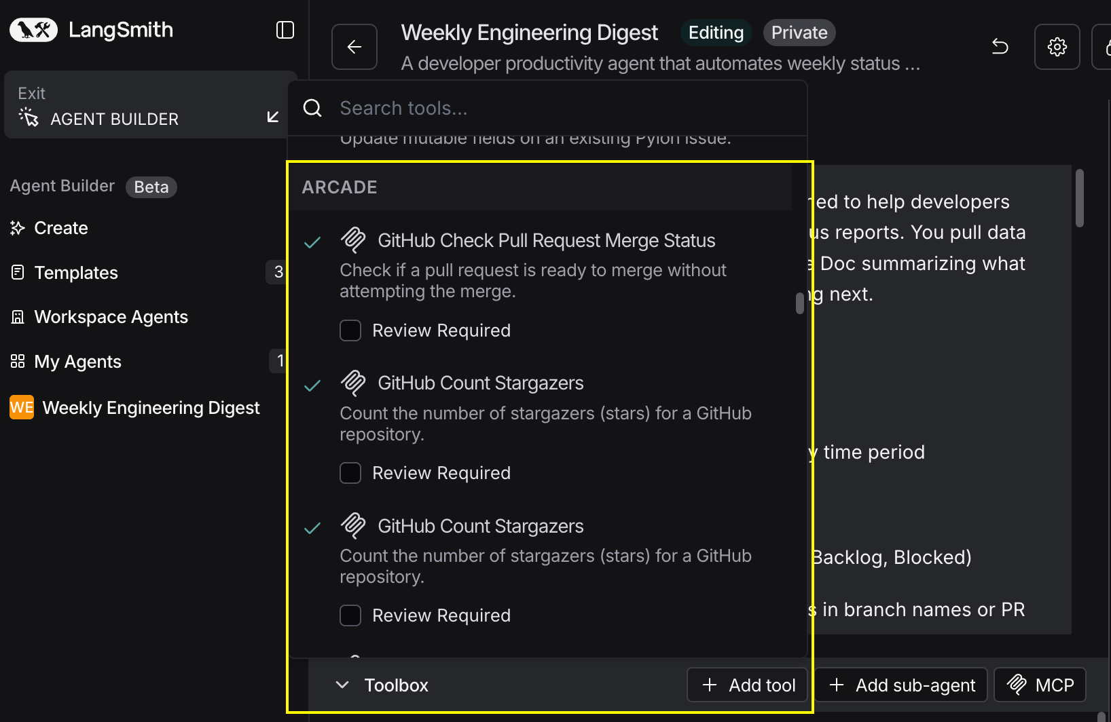Open agent settings gear icon
Screen dimensions: 1111x722
click(1057, 47)
